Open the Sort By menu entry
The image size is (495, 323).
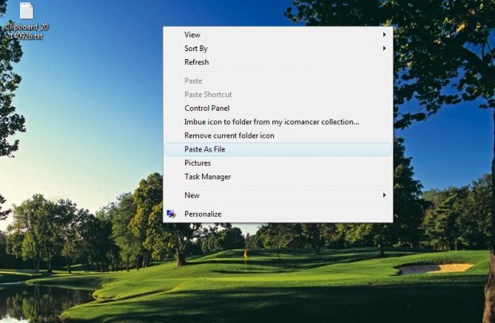(x=278, y=49)
